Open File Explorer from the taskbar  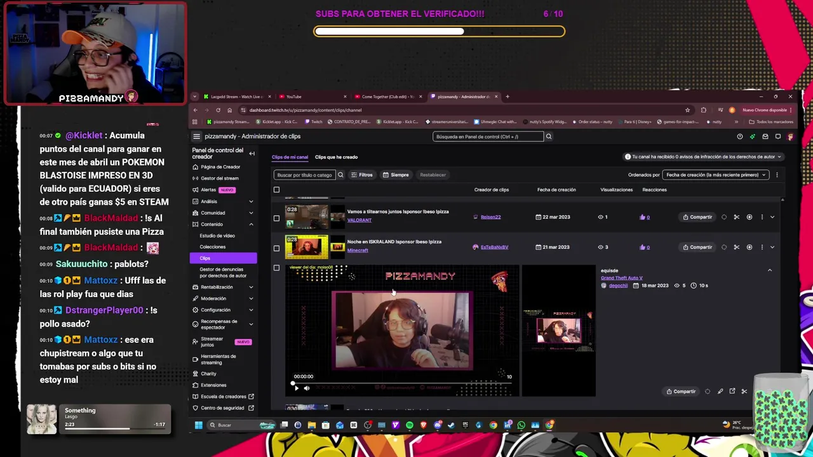311,425
